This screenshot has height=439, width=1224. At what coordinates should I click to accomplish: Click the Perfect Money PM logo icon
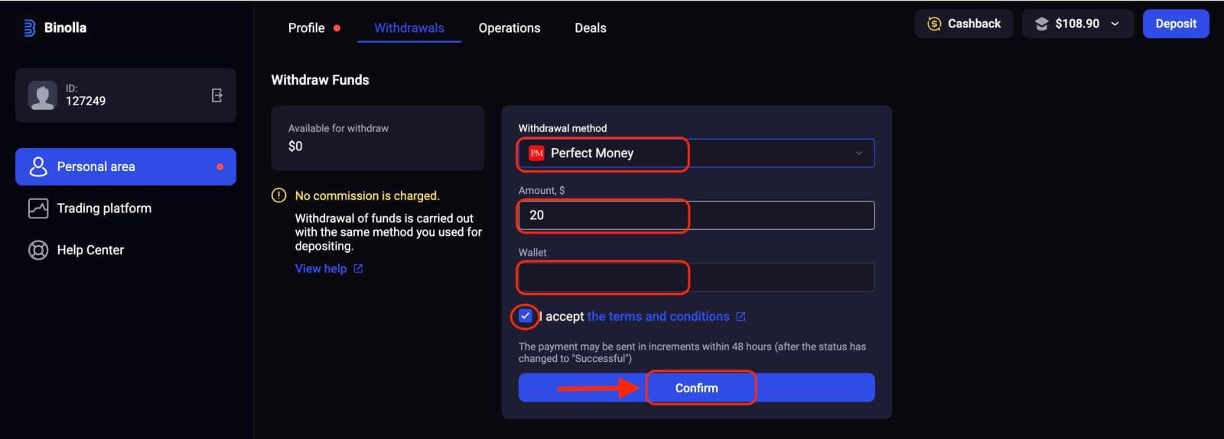536,153
